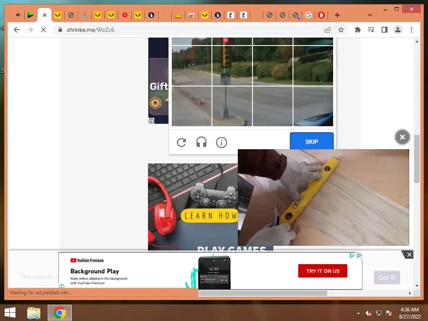
Task: Close the floating video ad with round X
Action: (x=403, y=137)
